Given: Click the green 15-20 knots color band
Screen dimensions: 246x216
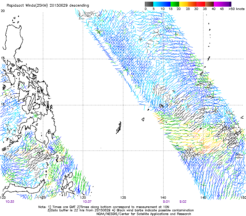Looking at the screenshot, I should tap(175, 4).
